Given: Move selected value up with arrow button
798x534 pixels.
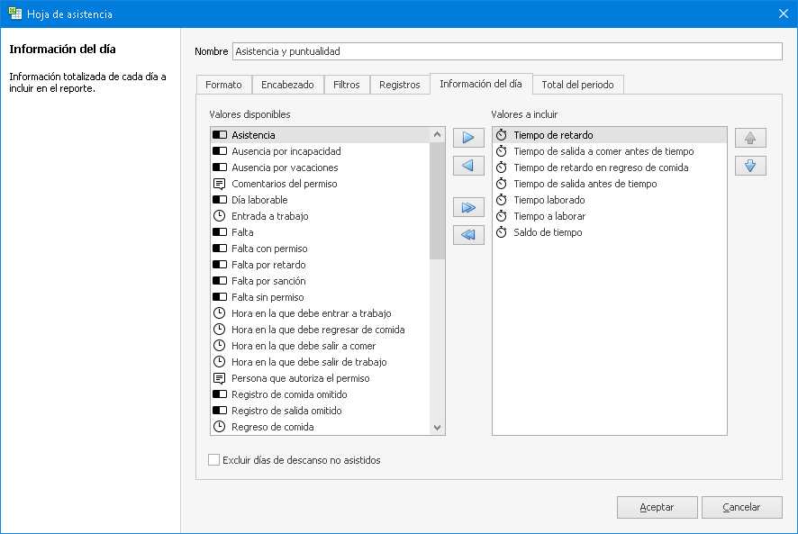Looking at the screenshot, I should click(750, 139).
